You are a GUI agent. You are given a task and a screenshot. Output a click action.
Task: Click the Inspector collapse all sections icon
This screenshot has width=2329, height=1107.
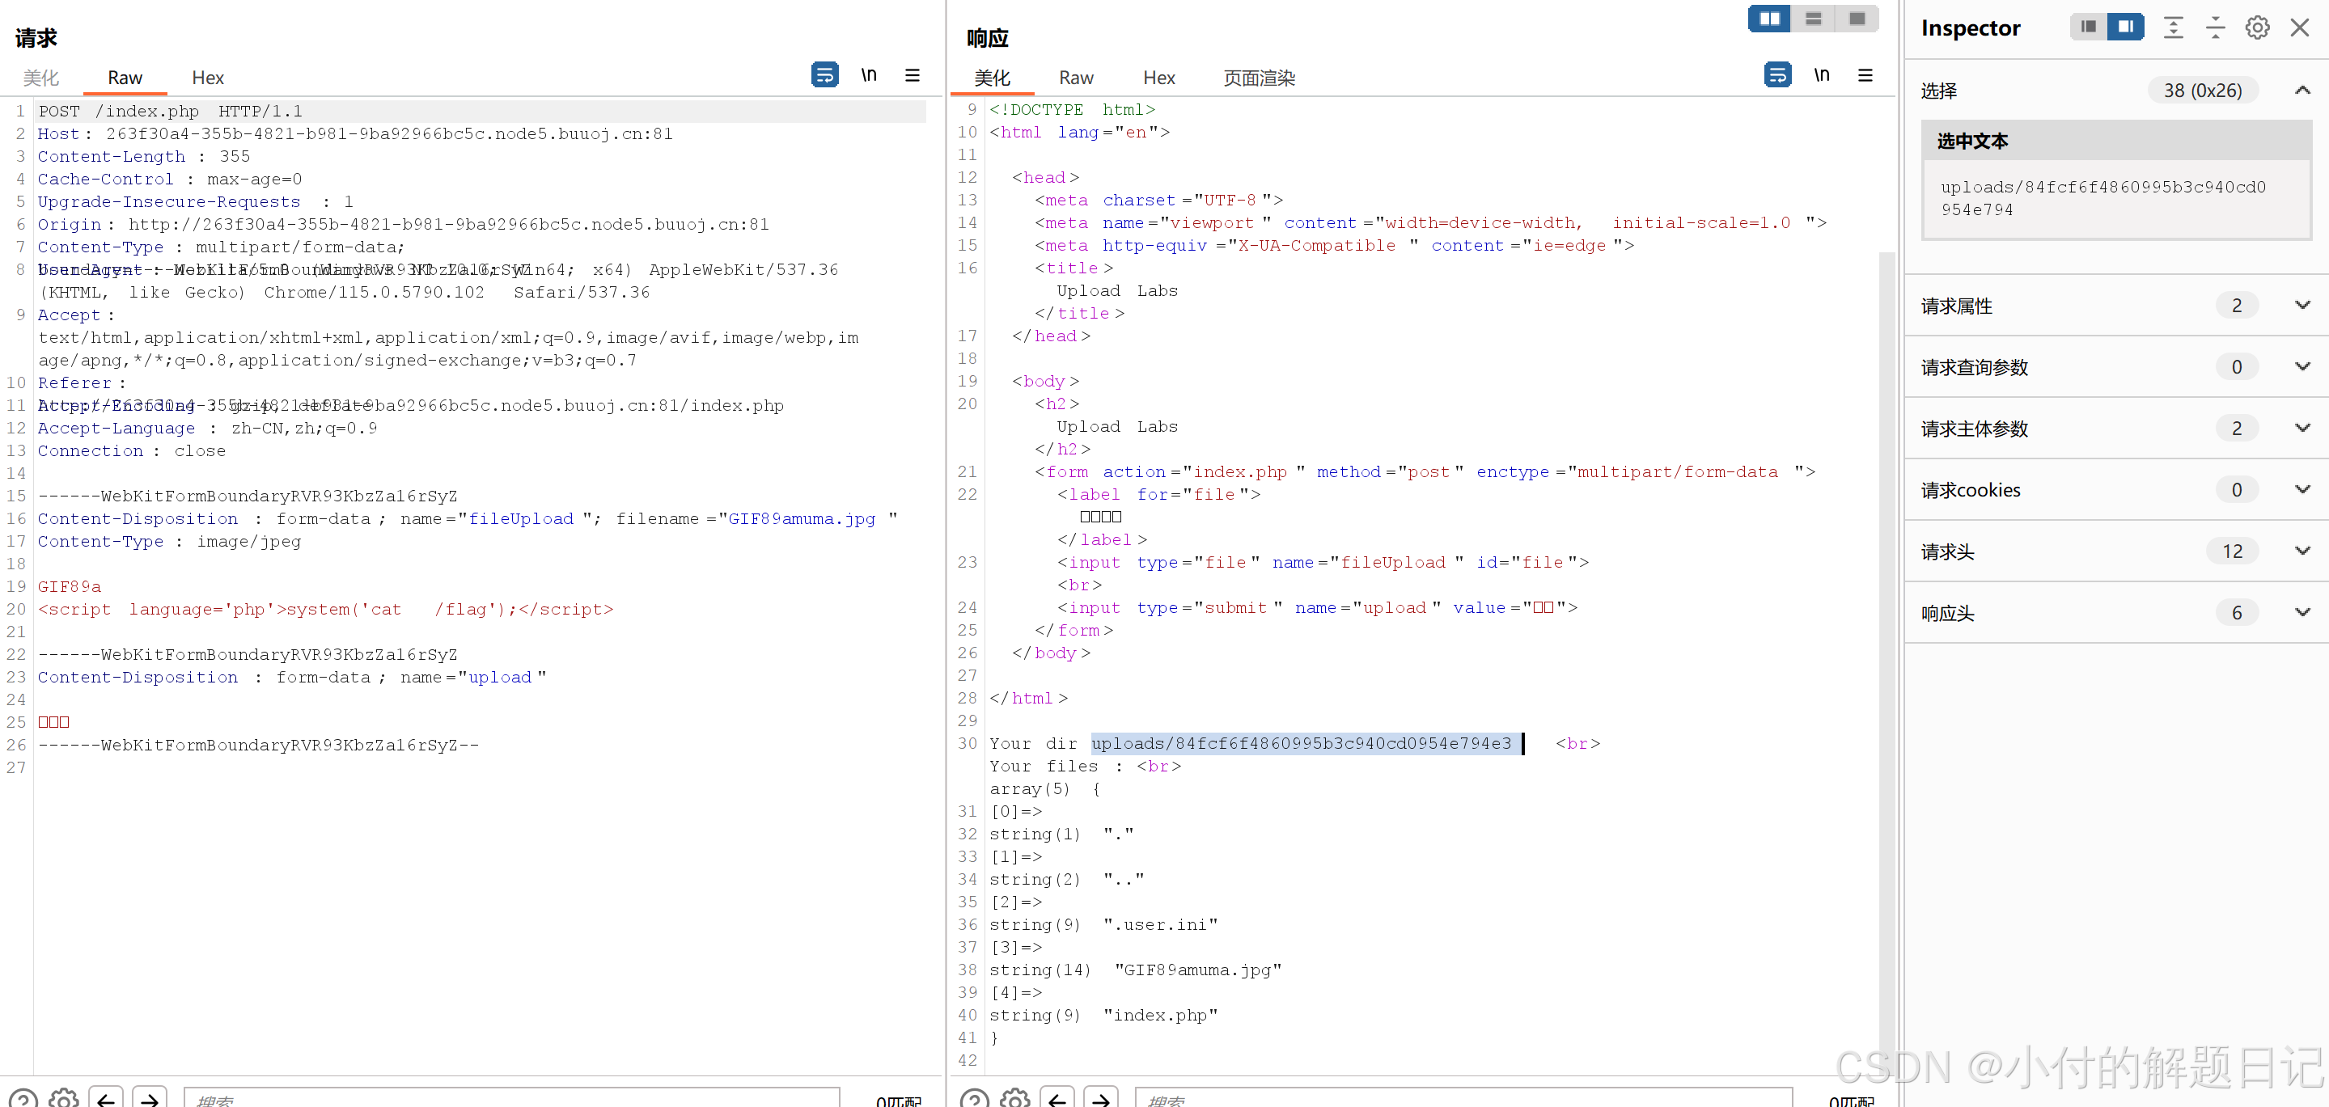(2214, 28)
